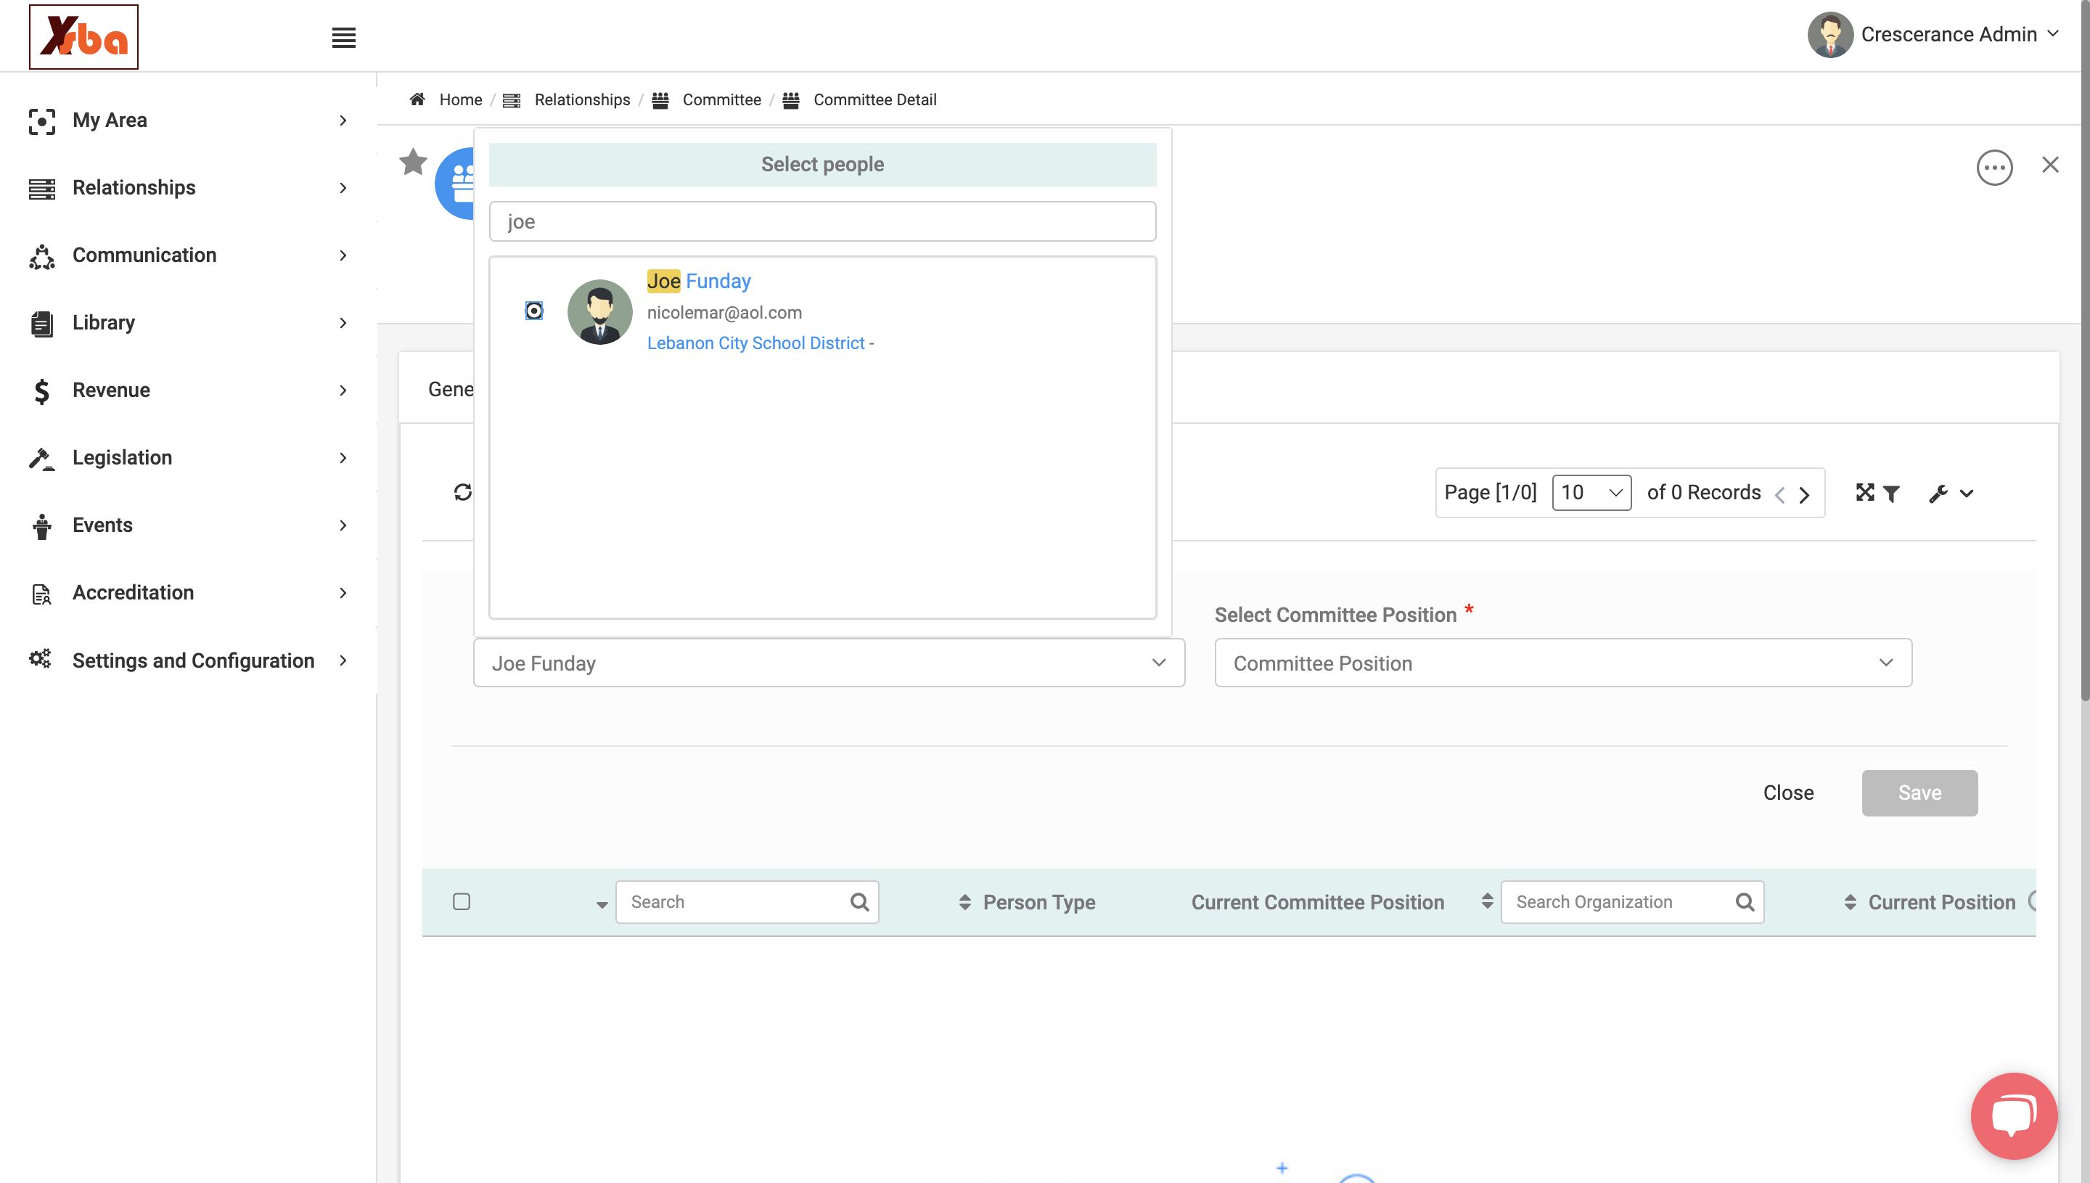The height and width of the screenshot is (1183, 2090).
Task: Select the Joe Funday radio button
Action: tap(533, 311)
